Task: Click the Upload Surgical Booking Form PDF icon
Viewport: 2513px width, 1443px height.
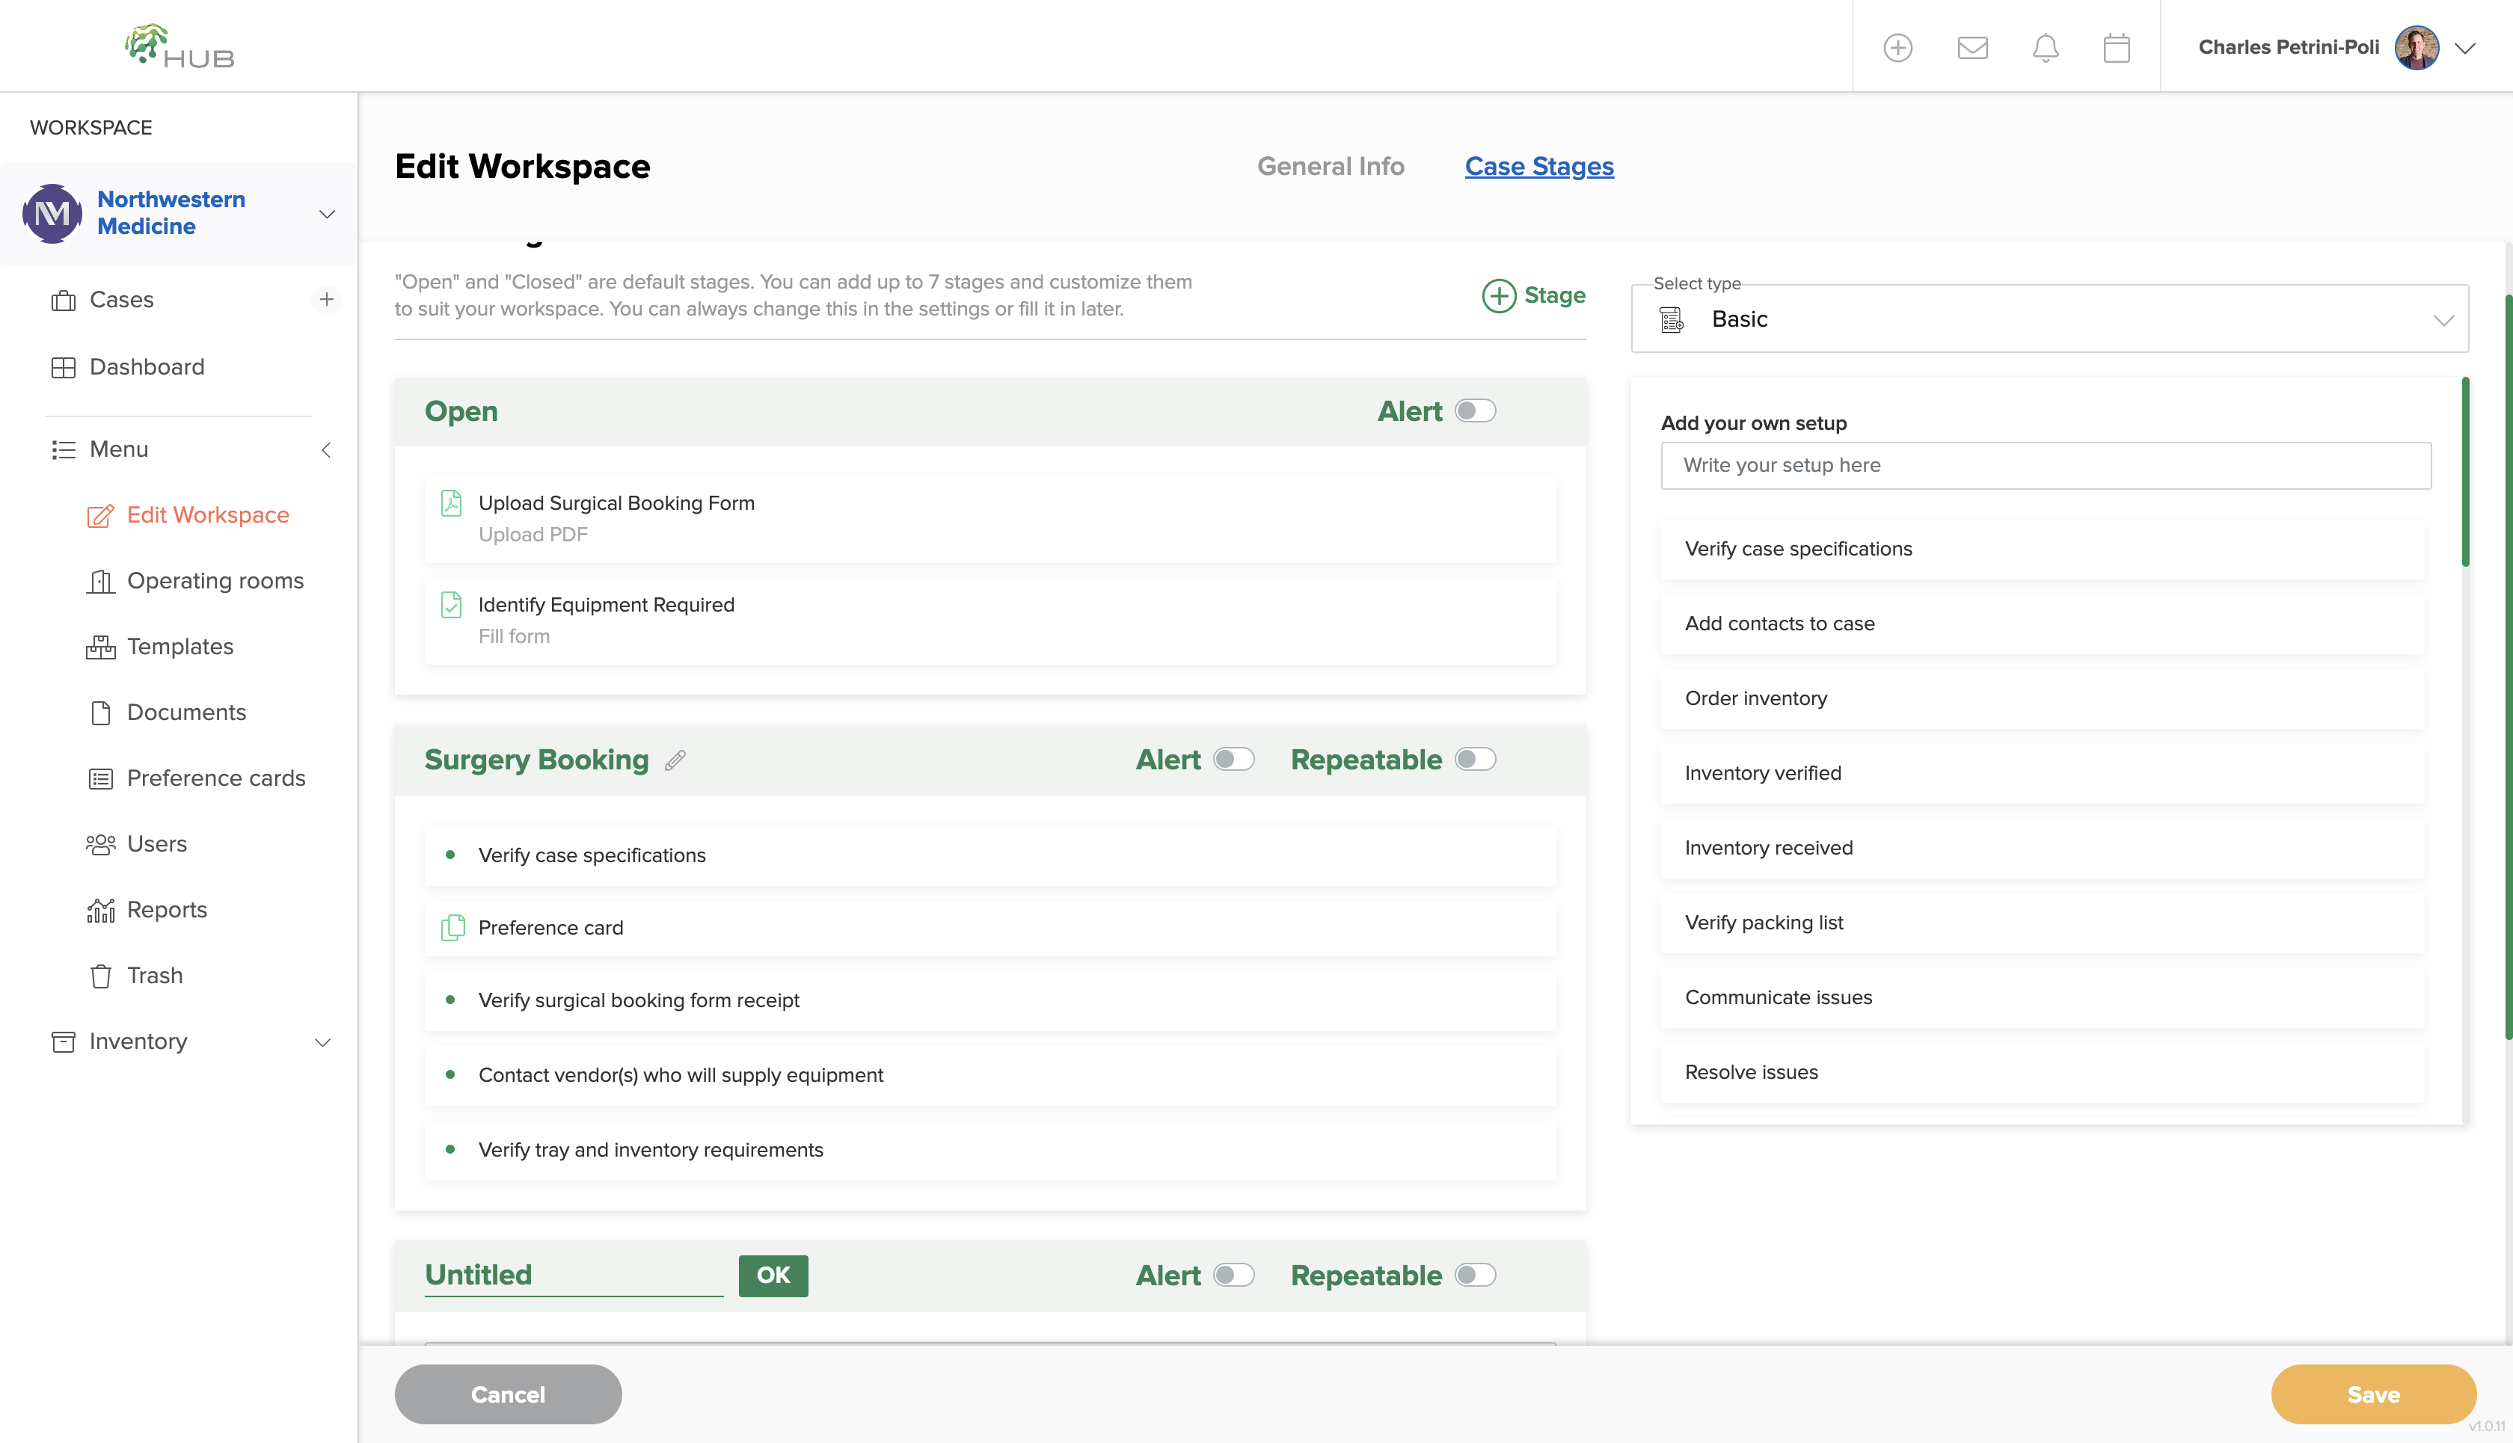Action: point(451,503)
